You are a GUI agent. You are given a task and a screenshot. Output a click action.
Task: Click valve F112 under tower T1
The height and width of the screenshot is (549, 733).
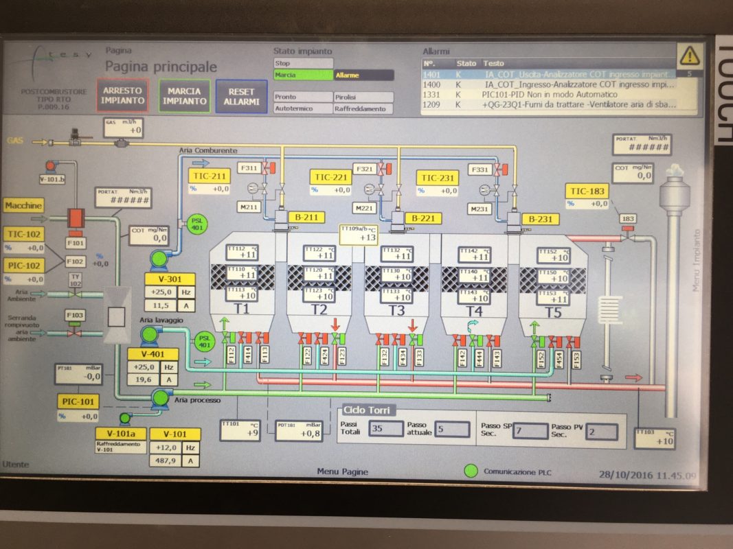pos(230,338)
